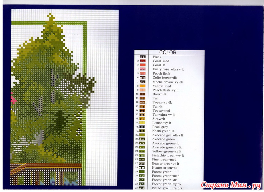Select the 'Khaki green-lt' text
The height and width of the screenshot is (192, 264).
(163, 131)
